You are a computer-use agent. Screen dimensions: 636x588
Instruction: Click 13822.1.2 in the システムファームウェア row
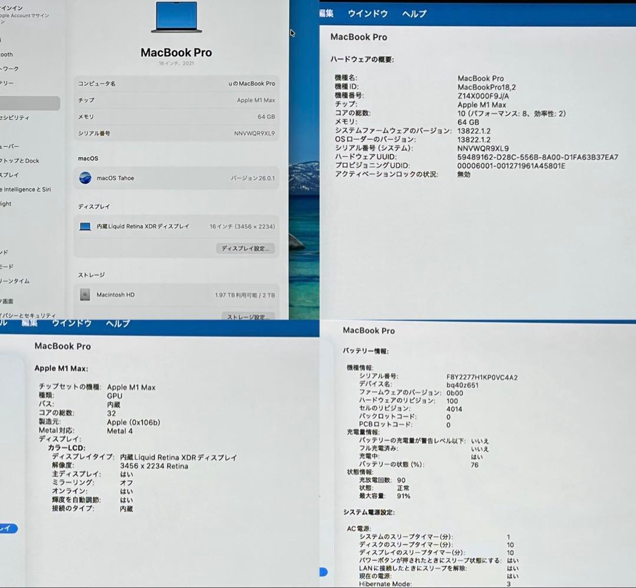pos(473,131)
